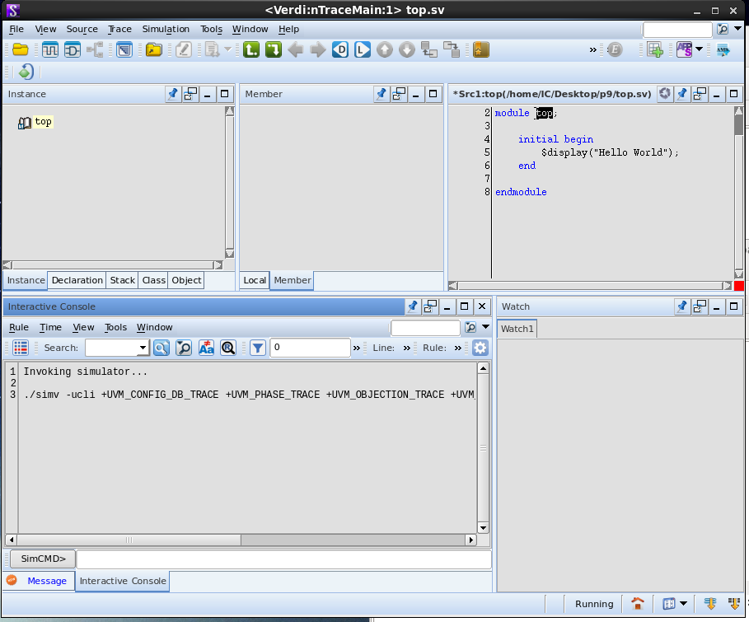This screenshot has width=749, height=622.
Task: Switch to the Class tab
Action: (x=153, y=280)
